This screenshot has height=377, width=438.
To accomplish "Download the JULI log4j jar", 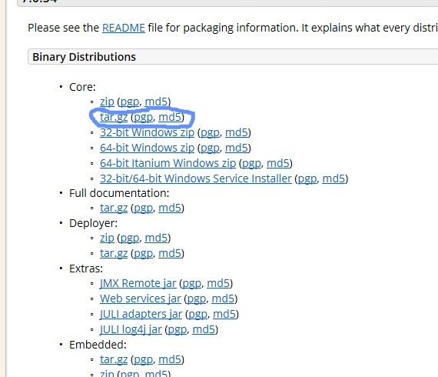I will point(131,329).
